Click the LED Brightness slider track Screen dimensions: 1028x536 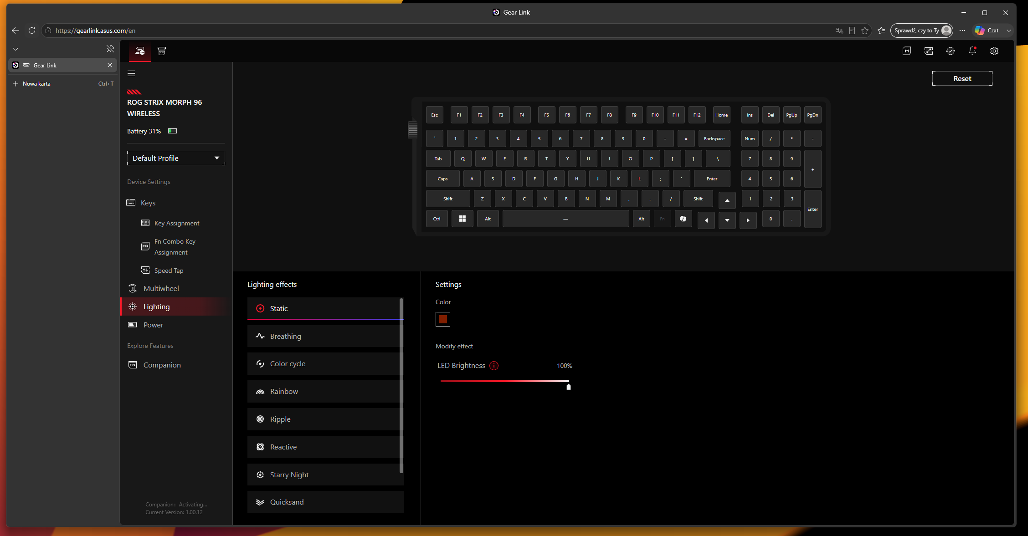(x=505, y=381)
